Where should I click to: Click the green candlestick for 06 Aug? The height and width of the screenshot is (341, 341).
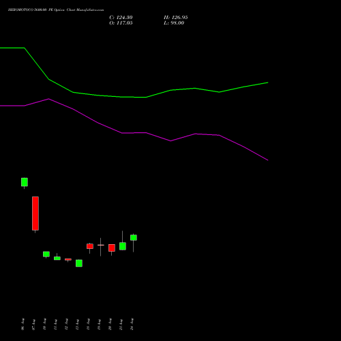coord(25,182)
